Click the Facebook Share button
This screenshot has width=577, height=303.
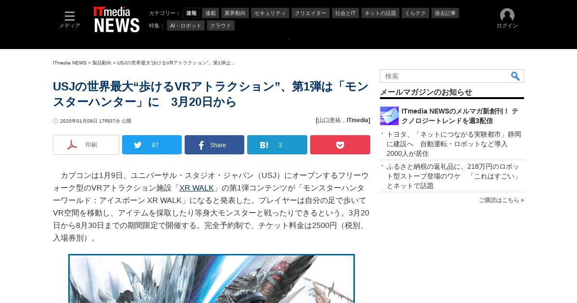[x=214, y=145]
